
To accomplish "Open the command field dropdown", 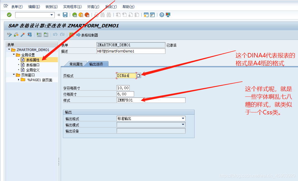I will pos(52,15).
